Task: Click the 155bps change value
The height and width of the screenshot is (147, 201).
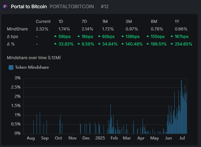Action: [x=158, y=37]
